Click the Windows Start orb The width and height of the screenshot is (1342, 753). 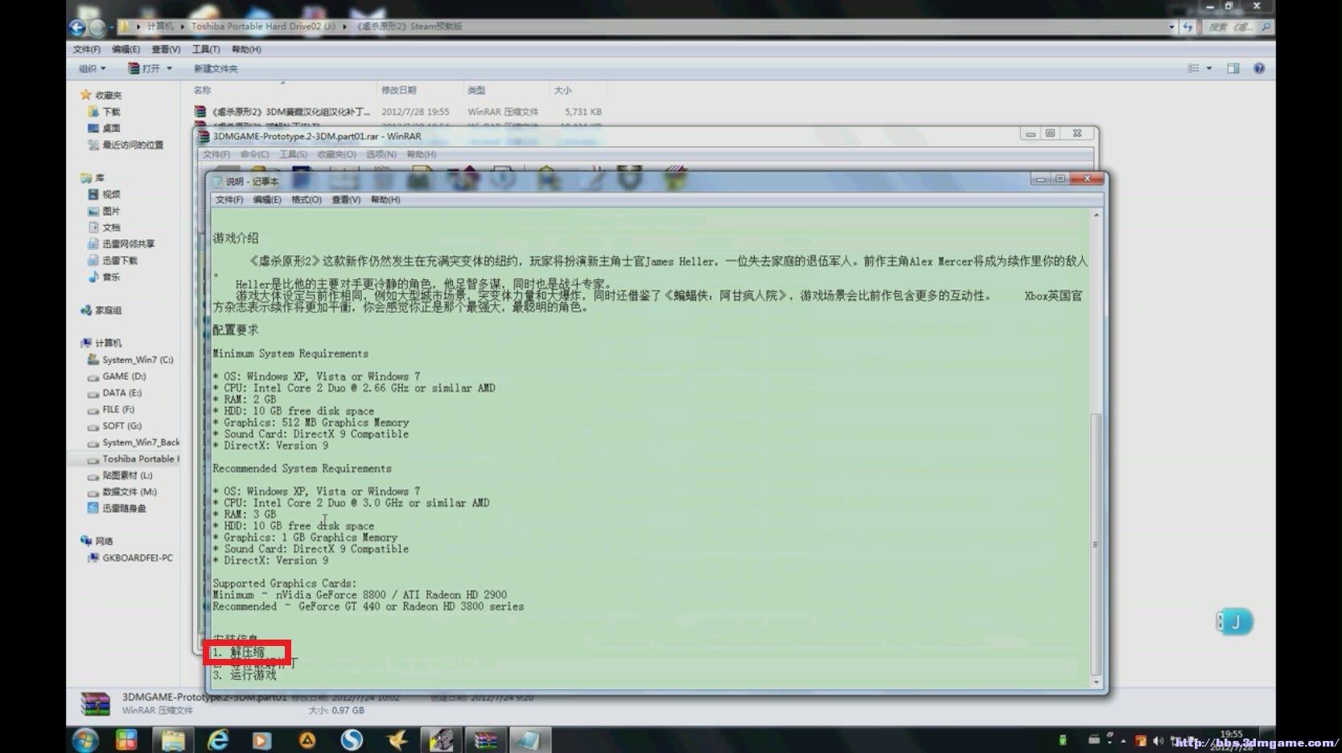click(85, 740)
